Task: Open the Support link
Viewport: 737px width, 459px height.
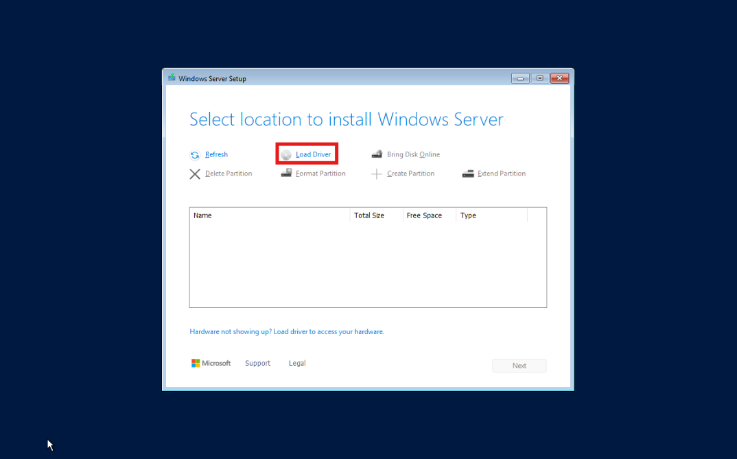Action: click(257, 363)
